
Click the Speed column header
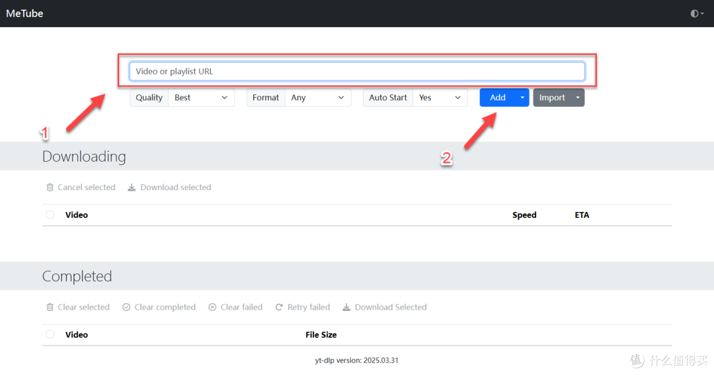tap(524, 215)
